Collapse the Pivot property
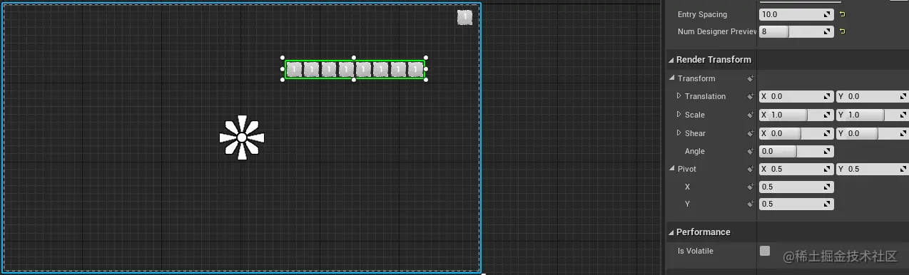The width and height of the screenshot is (909, 275). tap(672, 169)
